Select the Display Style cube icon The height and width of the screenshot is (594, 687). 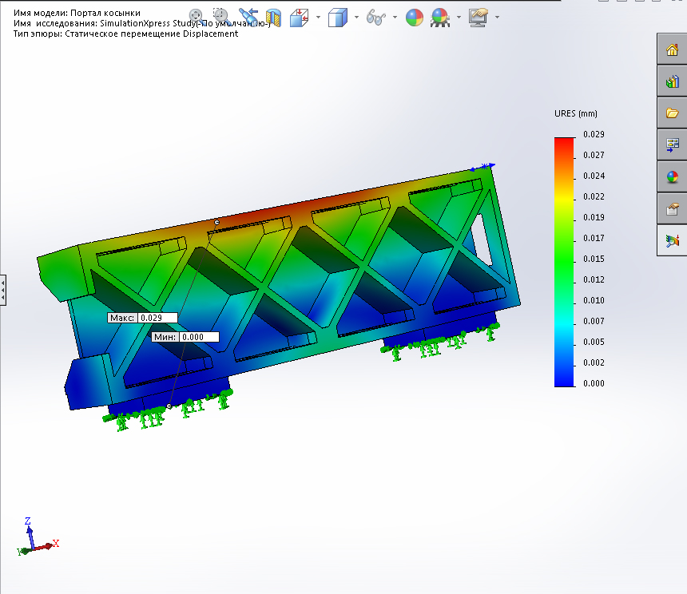(x=337, y=18)
